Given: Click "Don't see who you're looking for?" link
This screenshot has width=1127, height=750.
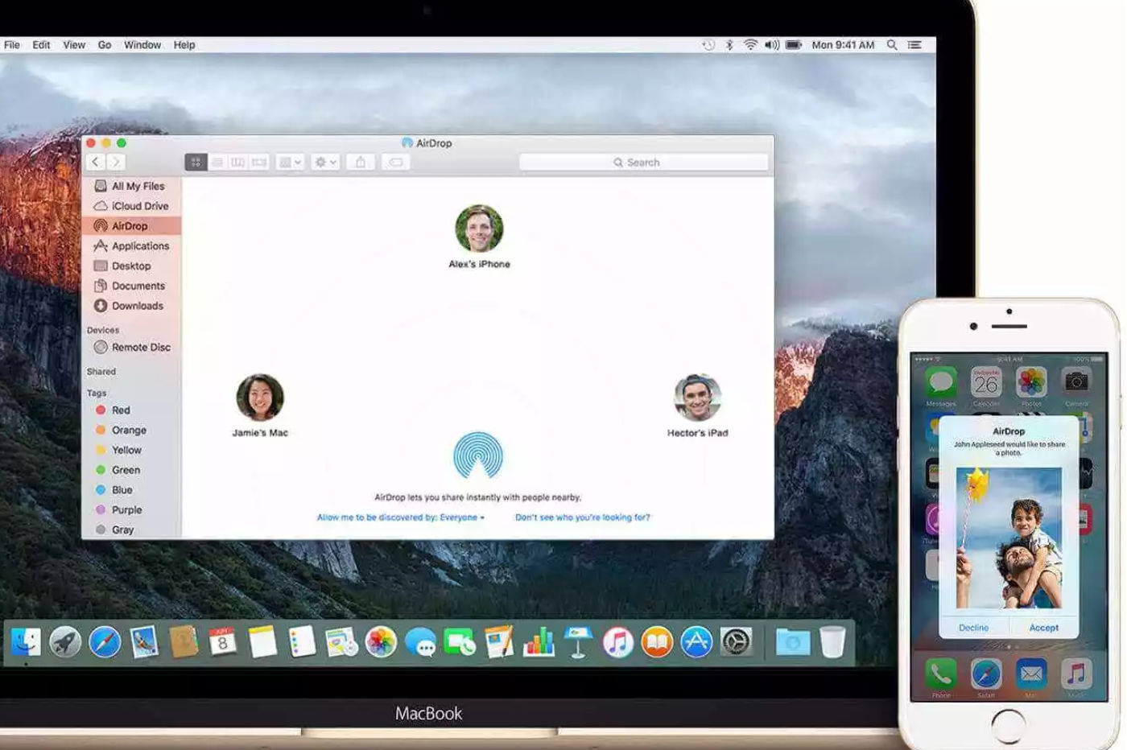Looking at the screenshot, I should [x=583, y=517].
